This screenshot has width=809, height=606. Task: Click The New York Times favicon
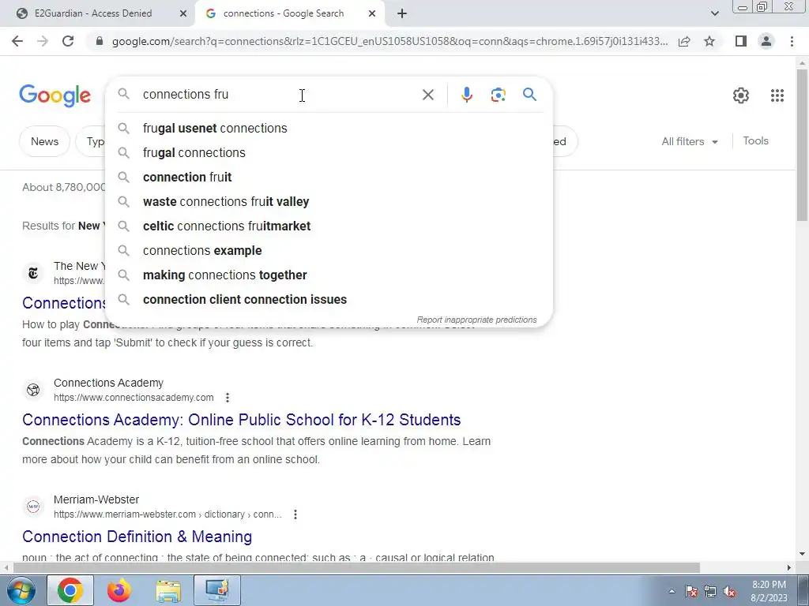(x=33, y=273)
